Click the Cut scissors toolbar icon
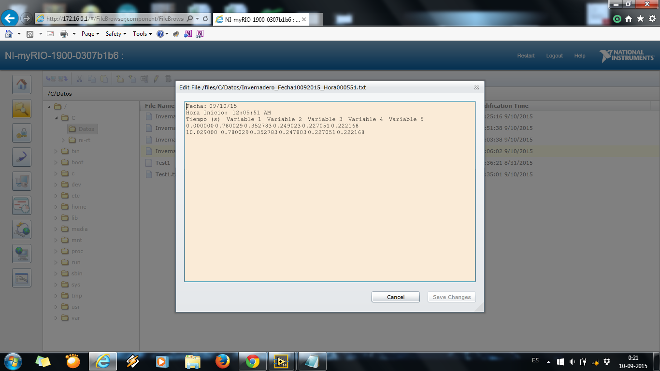Image resolution: width=660 pixels, height=371 pixels. (80, 79)
